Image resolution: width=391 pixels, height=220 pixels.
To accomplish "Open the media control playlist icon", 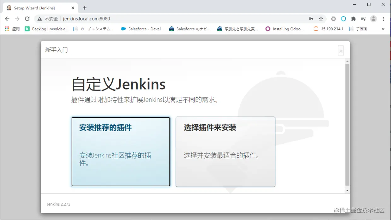I will pyautogui.click(x=363, y=19).
